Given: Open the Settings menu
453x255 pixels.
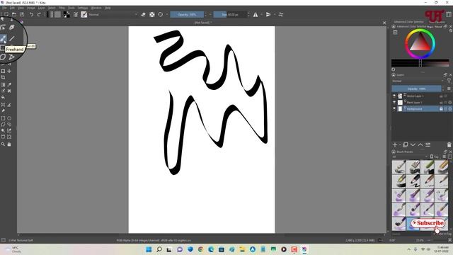Looking at the screenshot, I should [83, 8].
